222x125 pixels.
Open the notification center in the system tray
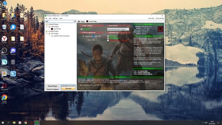[x=218, y=123]
